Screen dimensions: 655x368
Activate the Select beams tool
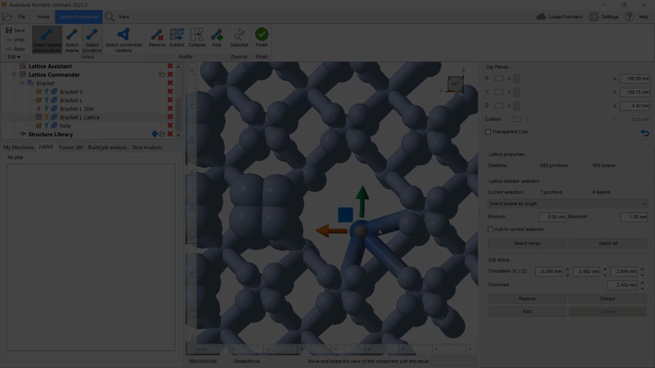(72, 40)
